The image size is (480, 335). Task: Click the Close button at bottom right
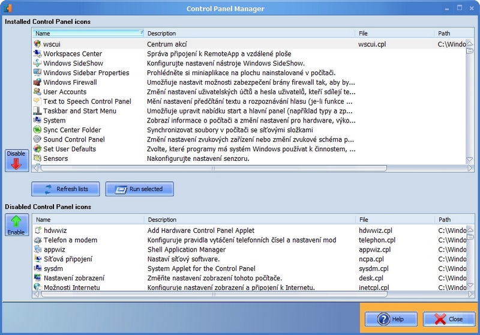[449, 319]
